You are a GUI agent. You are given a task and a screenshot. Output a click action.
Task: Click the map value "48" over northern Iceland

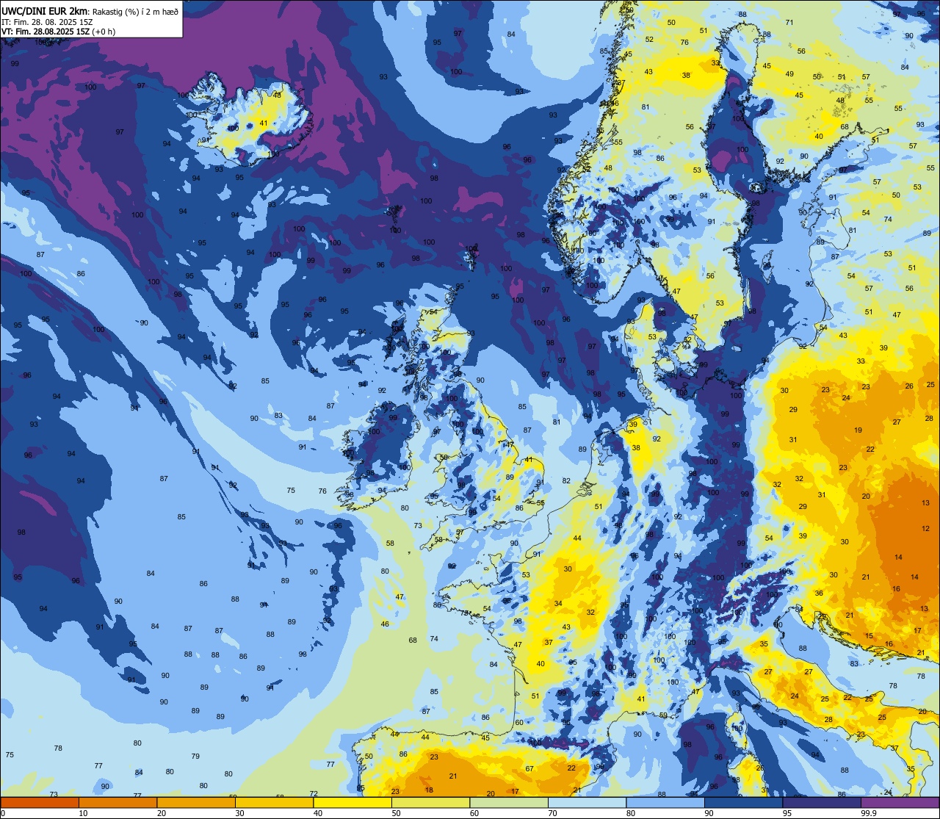[x=277, y=95]
